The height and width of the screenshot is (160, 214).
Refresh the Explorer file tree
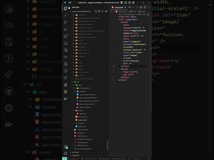point(103,11)
